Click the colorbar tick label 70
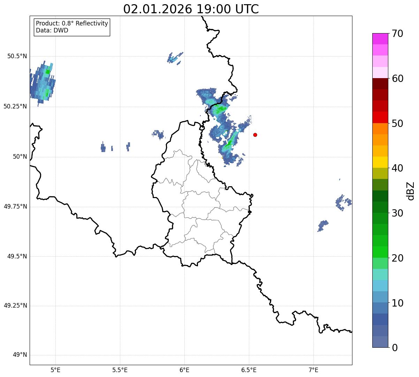 (x=397, y=33)
